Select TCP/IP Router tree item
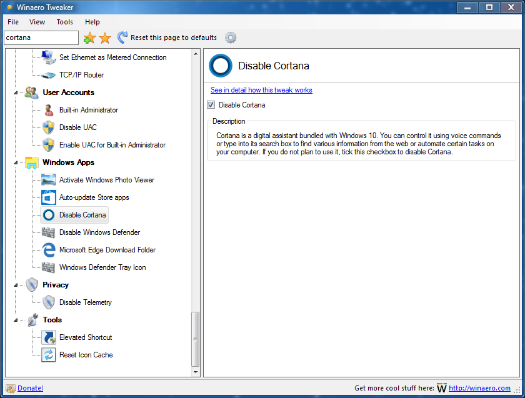 pos(81,75)
